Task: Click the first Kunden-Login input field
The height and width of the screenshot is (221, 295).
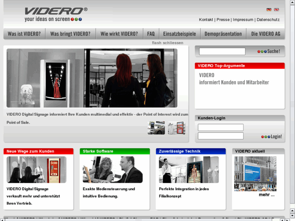Action: [x=220, y=127]
